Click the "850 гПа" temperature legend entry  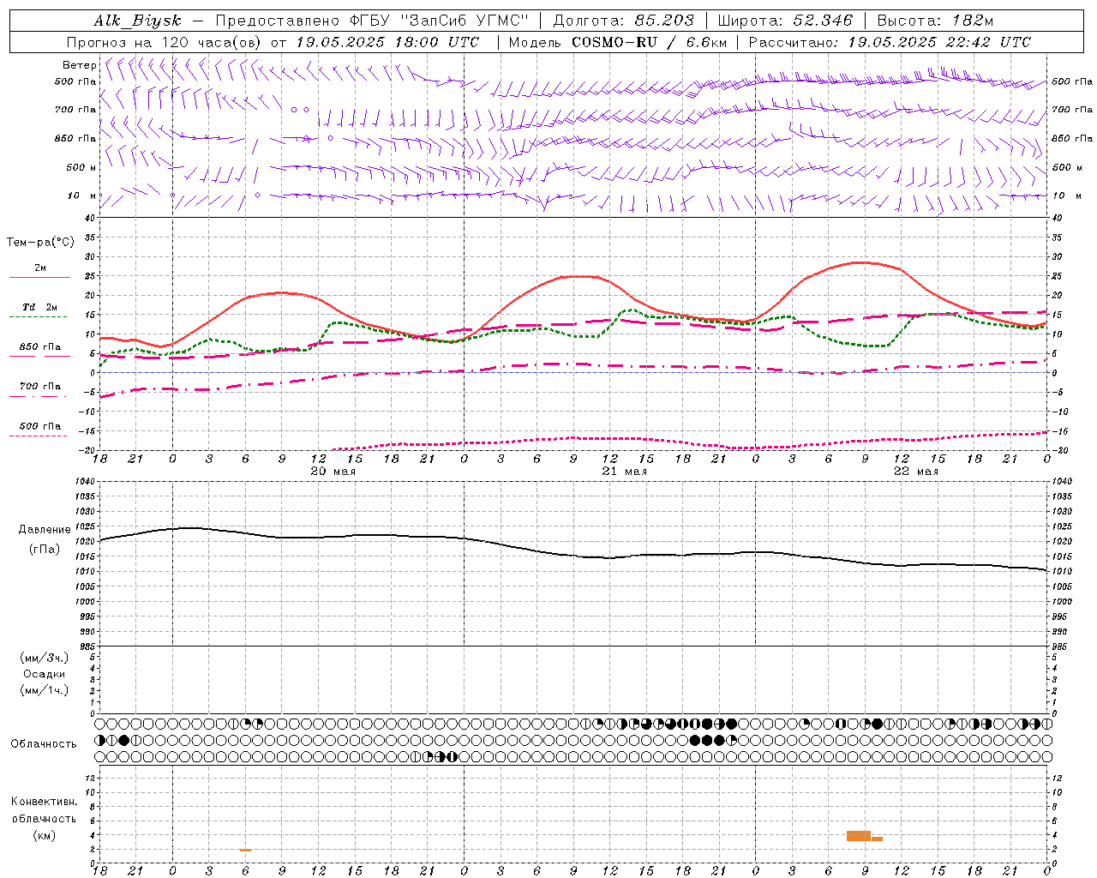(x=39, y=347)
